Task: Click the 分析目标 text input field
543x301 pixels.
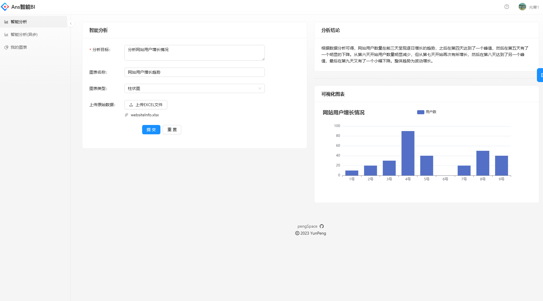Action: click(194, 53)
